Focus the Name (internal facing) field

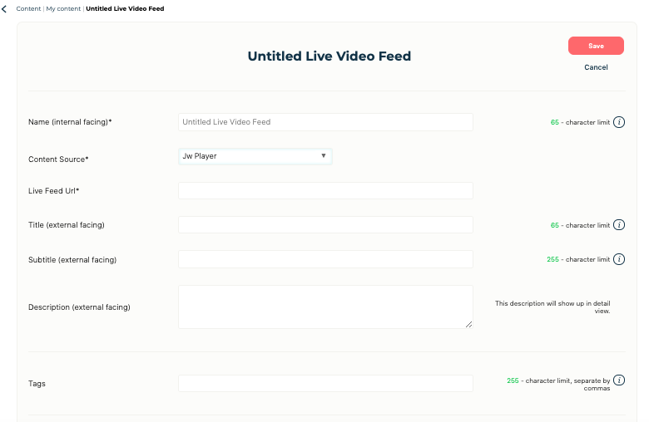(325, 122)
